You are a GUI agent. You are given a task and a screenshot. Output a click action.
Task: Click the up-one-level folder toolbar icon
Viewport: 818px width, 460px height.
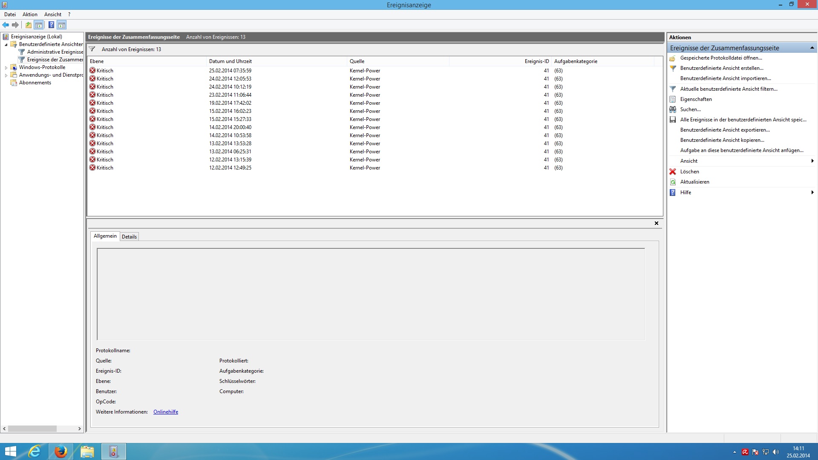point(29,25)
